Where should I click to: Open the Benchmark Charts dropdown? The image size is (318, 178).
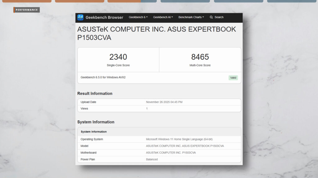click(x=191, y=17)
